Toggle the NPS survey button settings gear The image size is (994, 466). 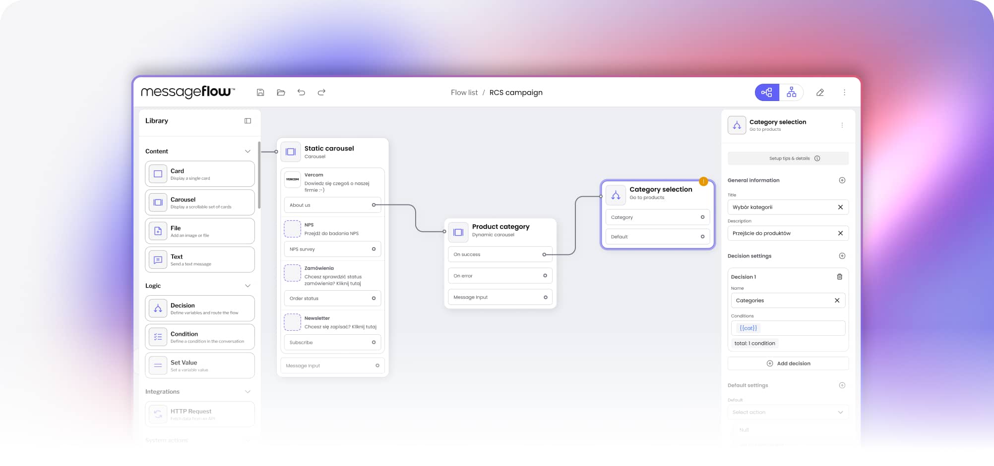(x=373, y=249)
